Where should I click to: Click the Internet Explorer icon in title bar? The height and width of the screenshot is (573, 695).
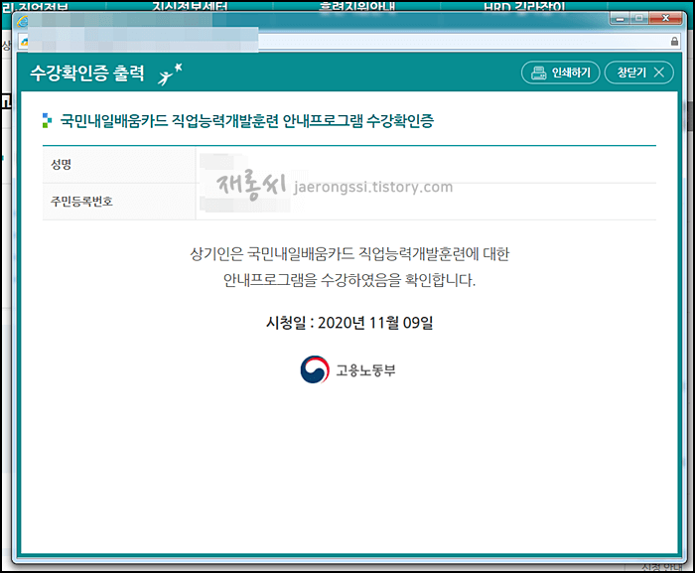[22, 21]
